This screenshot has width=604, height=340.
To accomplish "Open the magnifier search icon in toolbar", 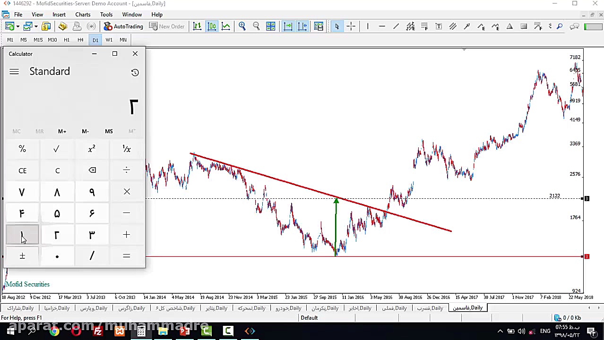I will coord(560,26).
